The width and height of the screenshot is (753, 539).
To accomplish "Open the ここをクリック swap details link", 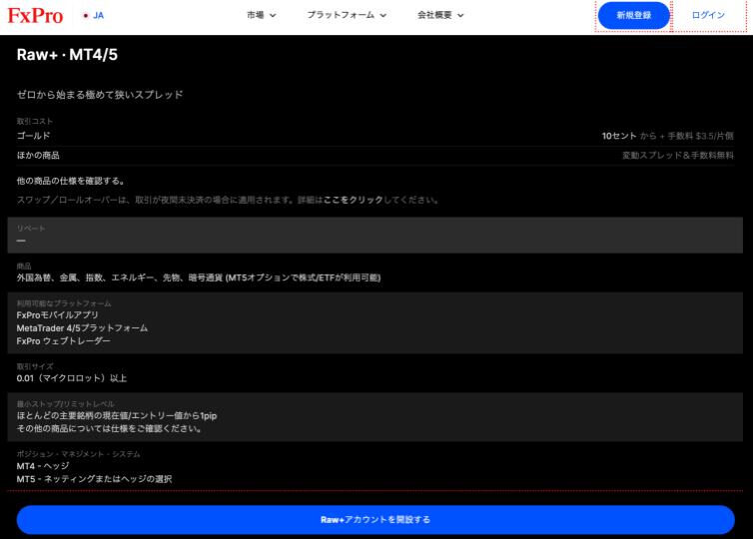I will point(353,200).
